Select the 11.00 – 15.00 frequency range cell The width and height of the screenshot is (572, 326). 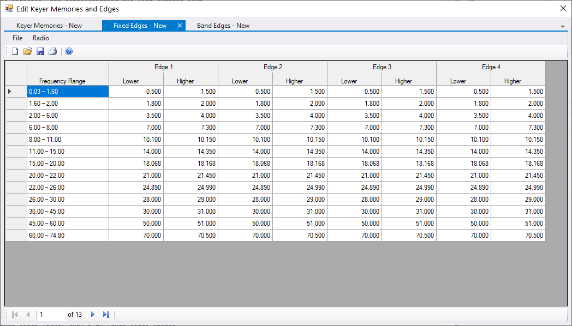68,152
